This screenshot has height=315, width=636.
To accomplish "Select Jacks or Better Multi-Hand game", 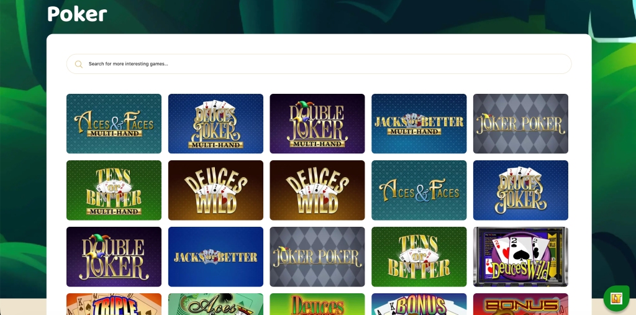I will [419, 124].
